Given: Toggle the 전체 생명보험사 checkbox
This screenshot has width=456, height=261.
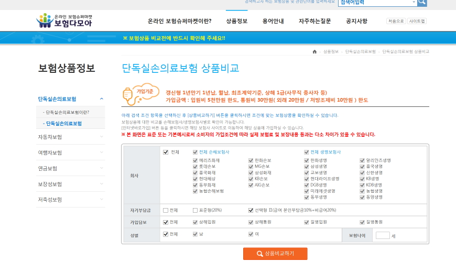Looking at the screenshot, I should pyautogui.click(x=307, y=152).
